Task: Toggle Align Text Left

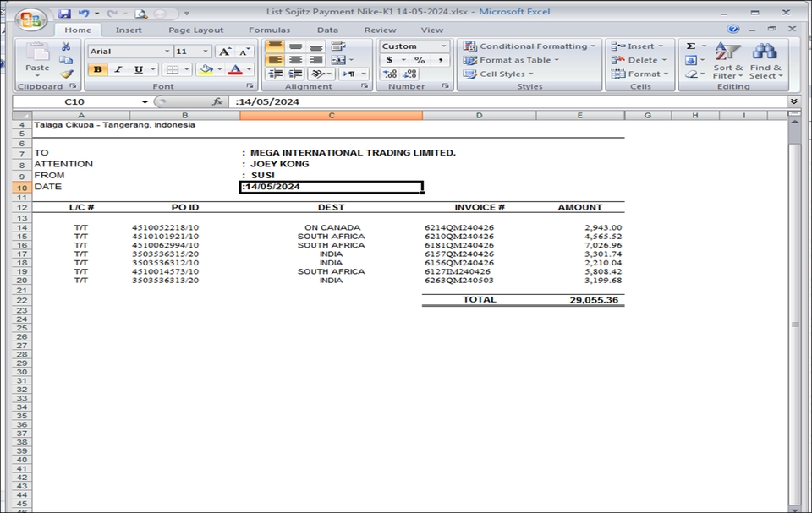Action: [275, 60]
